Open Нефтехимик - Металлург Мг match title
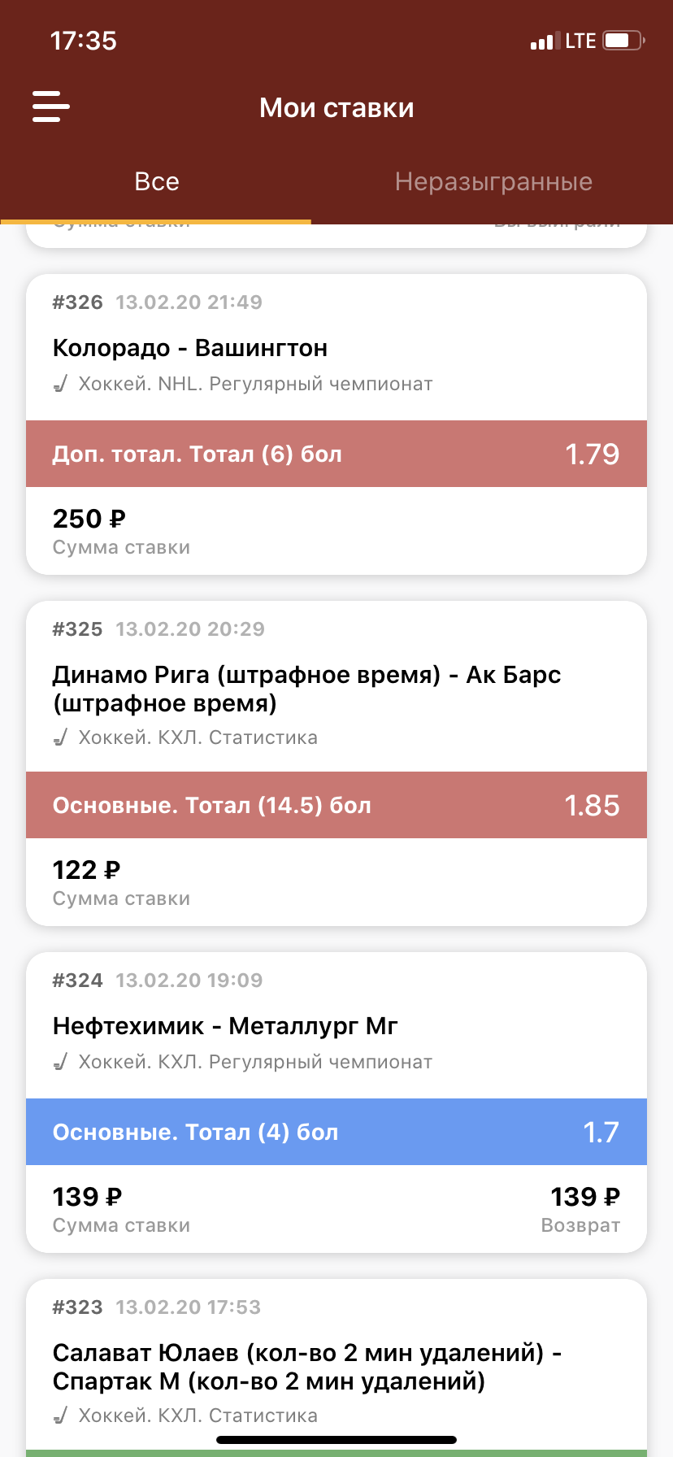The image size is (673, 1457). [x=225, y=1026]
